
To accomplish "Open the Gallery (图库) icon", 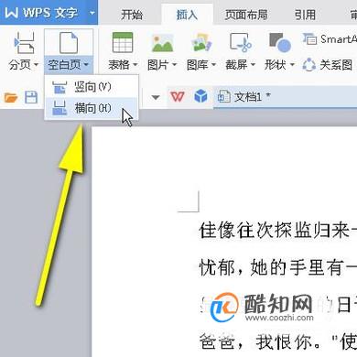I will pos(201,43).
